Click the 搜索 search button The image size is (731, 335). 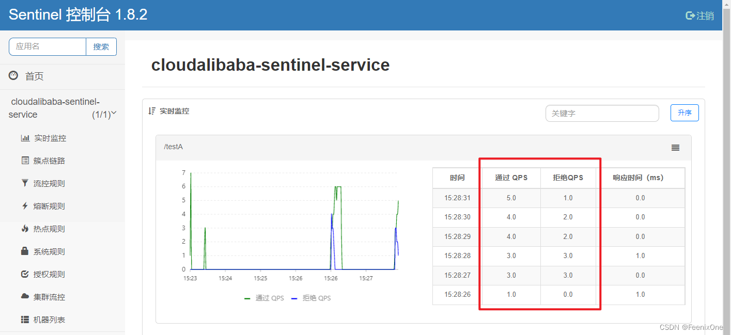[101, 46]
